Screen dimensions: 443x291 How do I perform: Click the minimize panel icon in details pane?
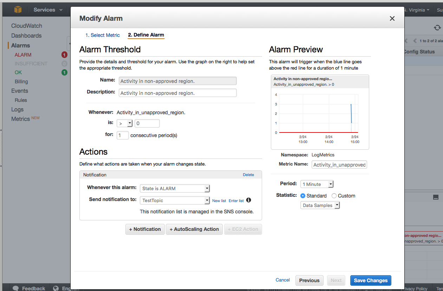coord(436,197)
